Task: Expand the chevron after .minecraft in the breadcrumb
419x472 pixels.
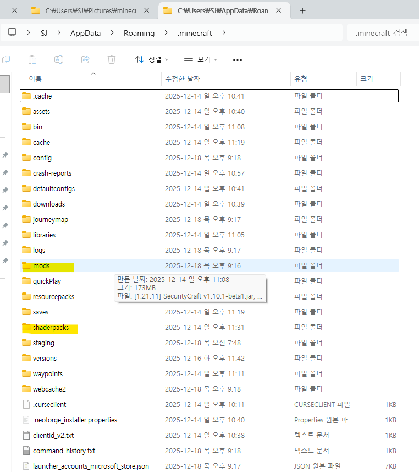Action: click(224, 32)
